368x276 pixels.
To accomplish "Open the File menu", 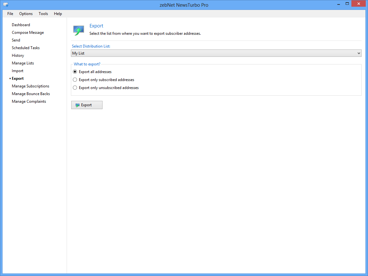I will [x=10, y=14].
